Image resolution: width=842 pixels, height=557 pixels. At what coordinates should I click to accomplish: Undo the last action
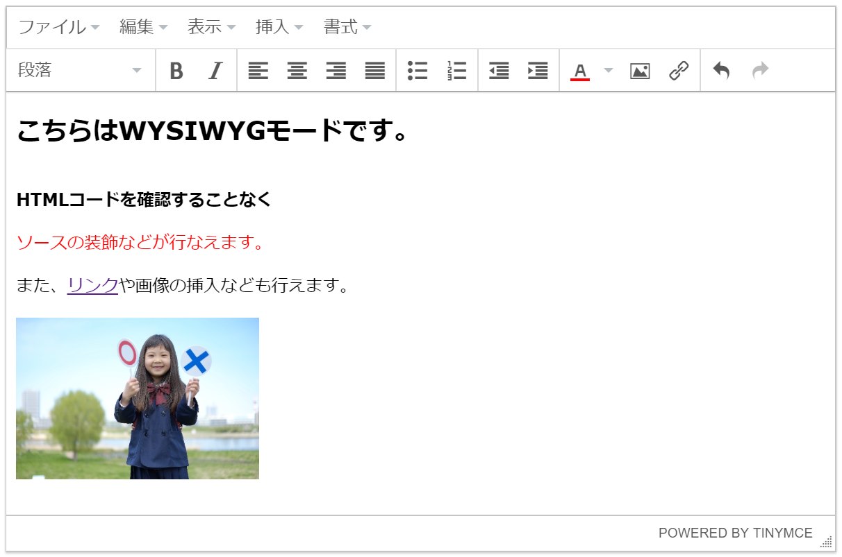point(721,71)
